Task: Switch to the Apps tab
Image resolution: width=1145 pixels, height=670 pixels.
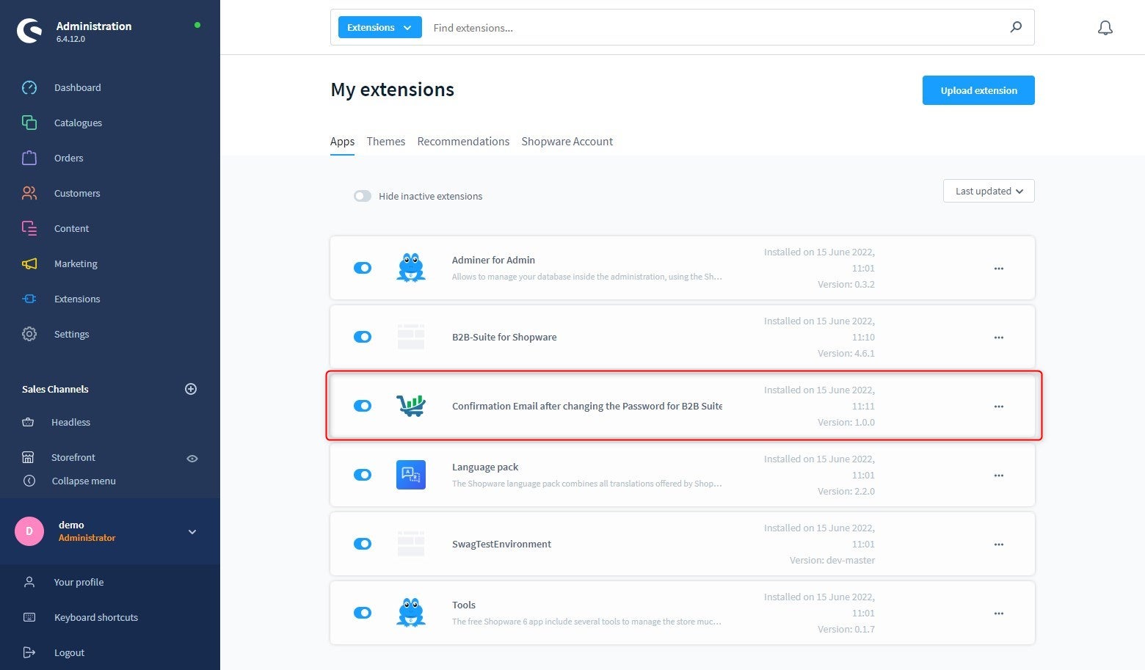Action: (342, 141)
